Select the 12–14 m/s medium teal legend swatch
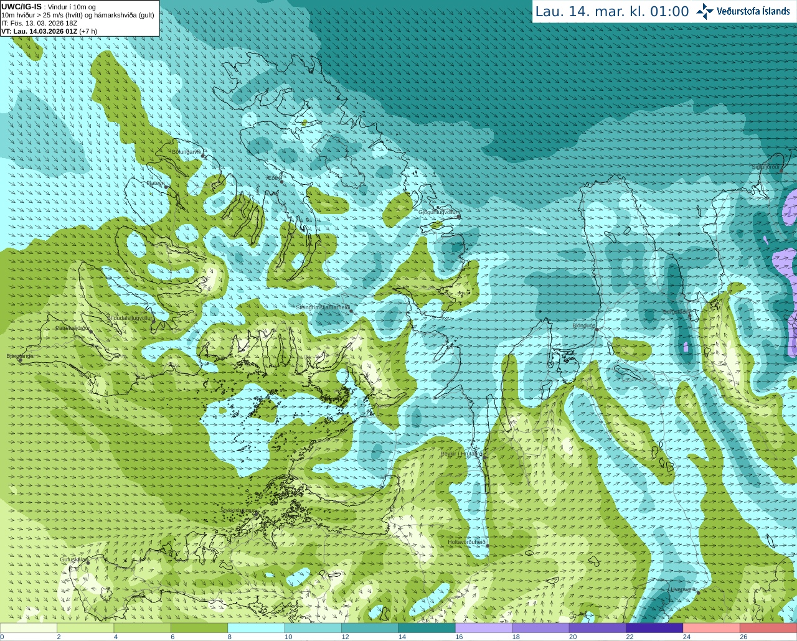797x641 pixels. click(x=370, y=628)
